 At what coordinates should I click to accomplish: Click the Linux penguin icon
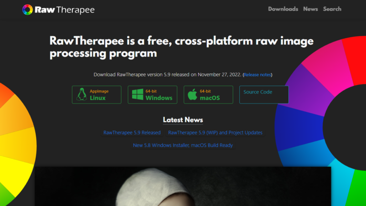click(x=81, y=94)
